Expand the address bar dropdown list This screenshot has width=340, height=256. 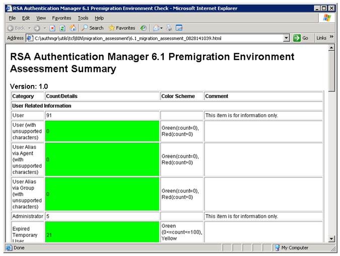[286, 38]
